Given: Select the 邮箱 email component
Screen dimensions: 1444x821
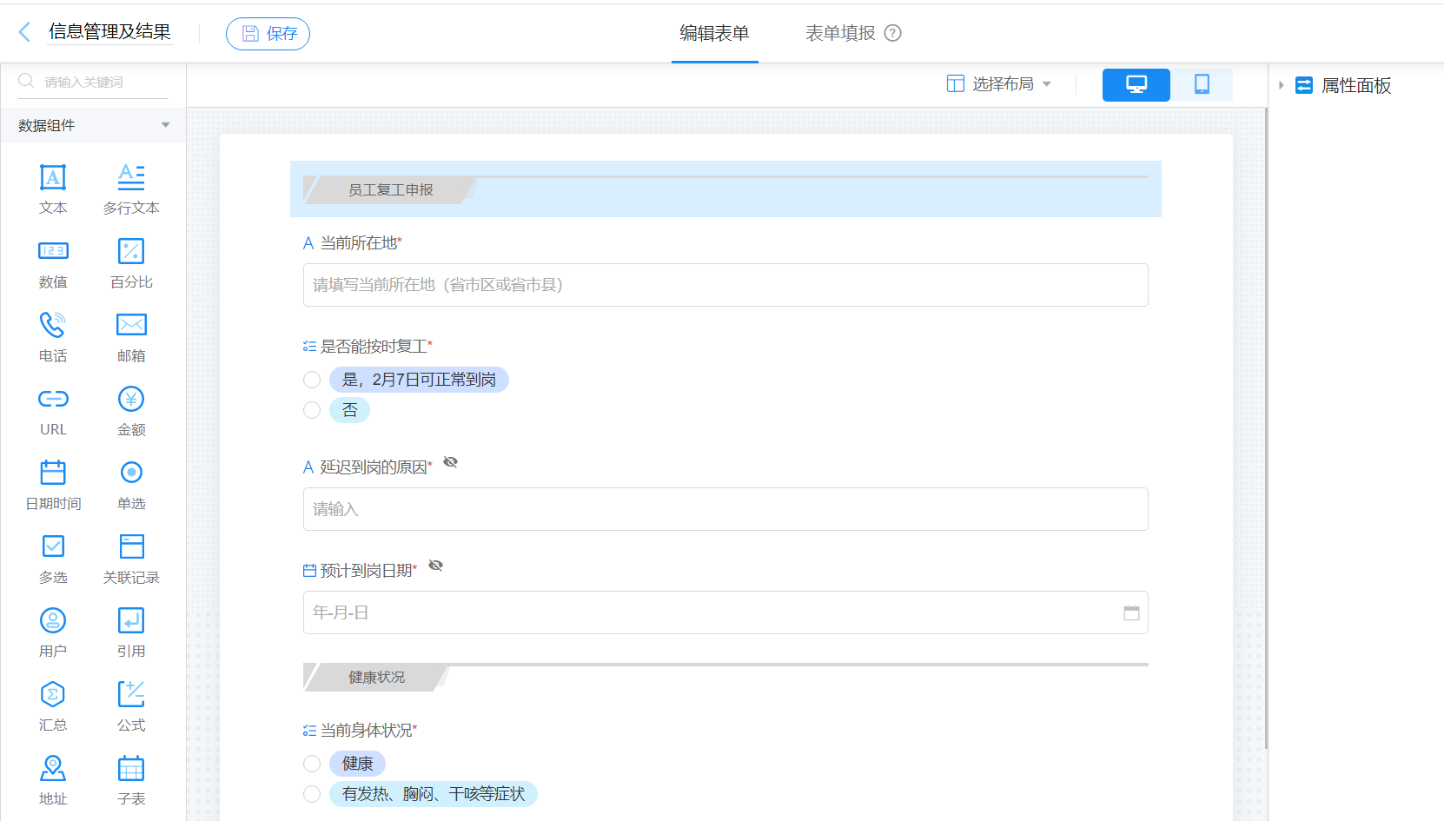Looking at the screenshot, I should click(x=131, y=336).
